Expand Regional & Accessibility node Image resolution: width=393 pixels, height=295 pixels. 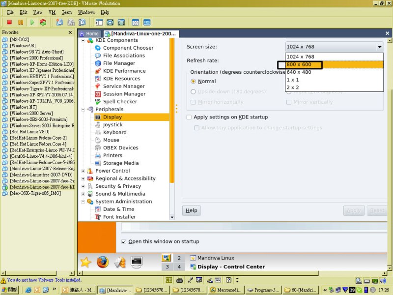[x=83, y=178]
